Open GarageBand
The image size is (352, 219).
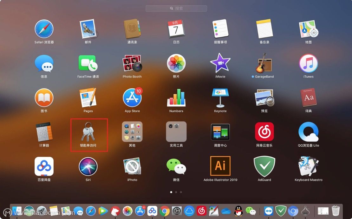pos(264,63)
